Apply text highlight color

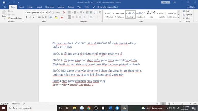pos(56,17)
